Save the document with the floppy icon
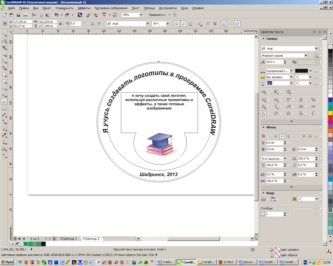The width and height of the screenshot is (333, 266). (x=18, y=15)
